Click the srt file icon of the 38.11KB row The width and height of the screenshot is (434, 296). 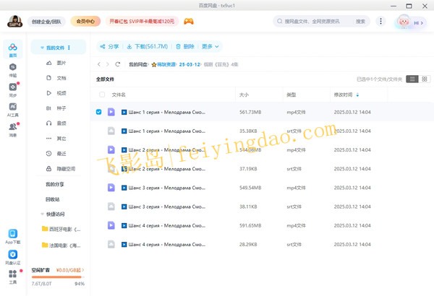click(x=111, y=206)
